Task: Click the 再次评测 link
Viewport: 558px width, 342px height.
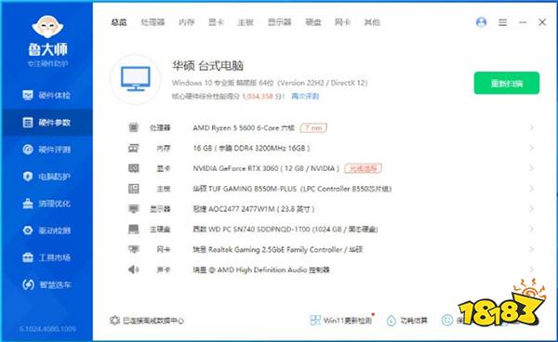Action: [x=305, y=97]
